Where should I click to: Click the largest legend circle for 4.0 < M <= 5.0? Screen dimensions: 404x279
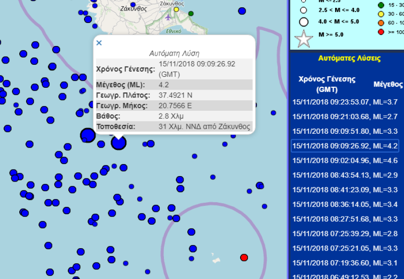point(303,22)
